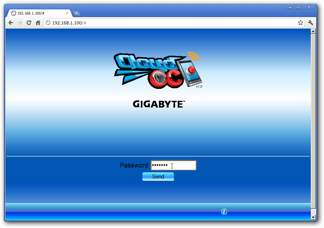Go to the Home page icon
Viewport: 324px width, 228px height.
tap(38, 23)
